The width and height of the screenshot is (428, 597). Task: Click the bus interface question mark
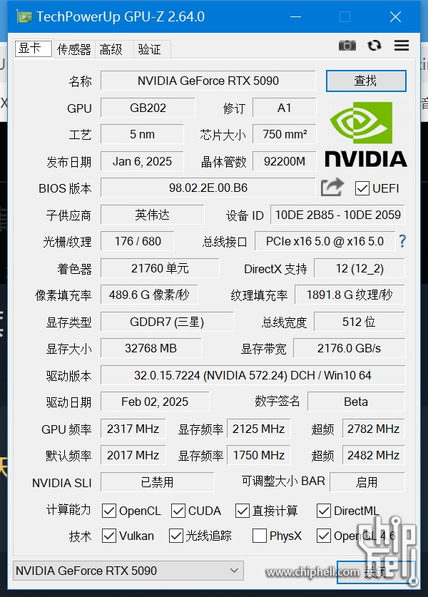pos(402,241)
